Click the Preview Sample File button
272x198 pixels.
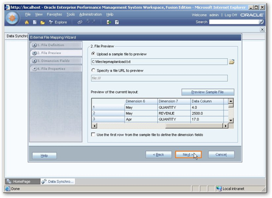[x=208, y=92]
